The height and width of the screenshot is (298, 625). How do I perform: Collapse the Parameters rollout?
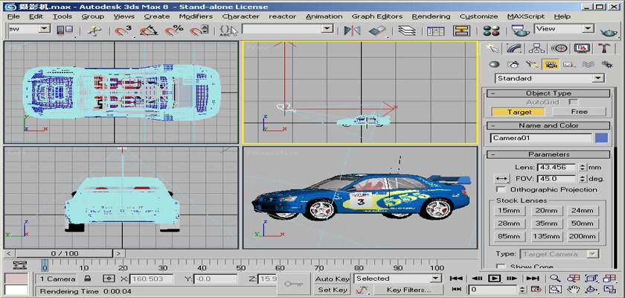pyautogui.click(x=548, y=154)
